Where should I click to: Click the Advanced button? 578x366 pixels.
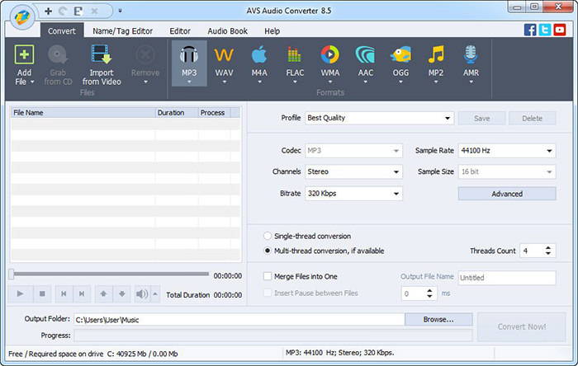point(506,194)
